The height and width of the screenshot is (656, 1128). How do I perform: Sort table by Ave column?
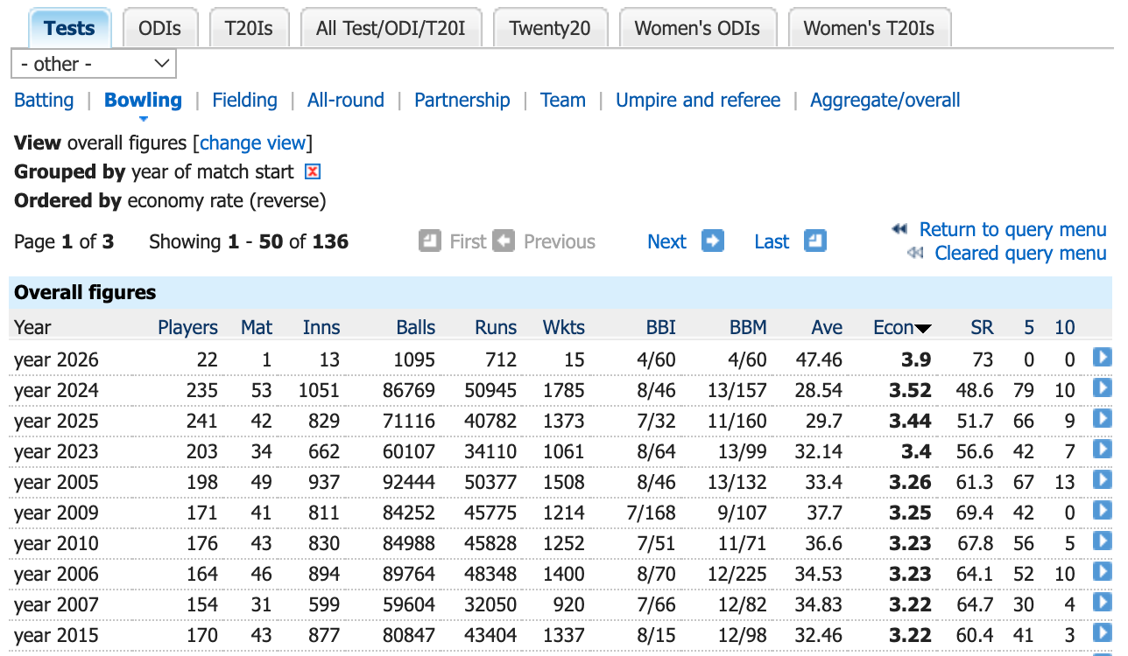827,327
